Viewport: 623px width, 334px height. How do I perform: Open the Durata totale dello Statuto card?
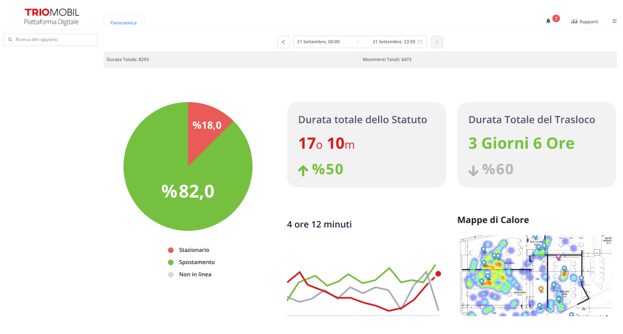pyautogui.click(x=367, y=145)
